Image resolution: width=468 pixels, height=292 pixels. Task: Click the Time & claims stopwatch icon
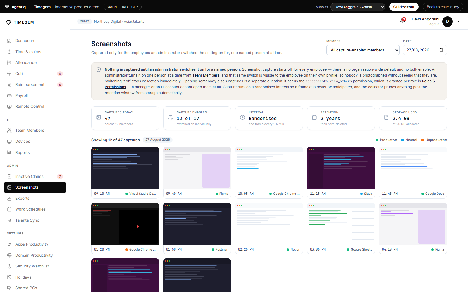coord(9,52)
